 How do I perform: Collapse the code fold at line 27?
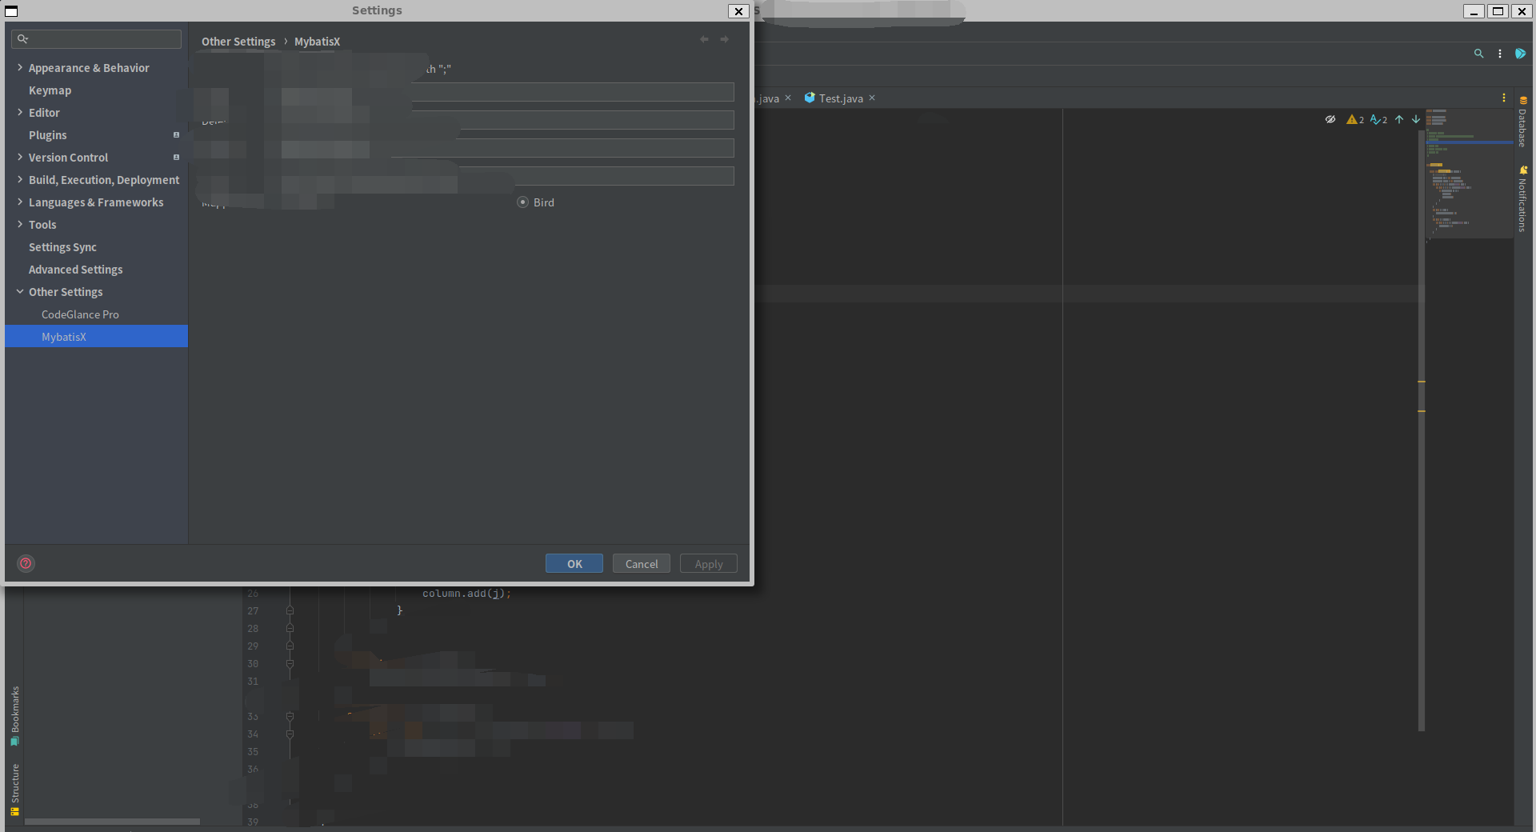[290, 610]
